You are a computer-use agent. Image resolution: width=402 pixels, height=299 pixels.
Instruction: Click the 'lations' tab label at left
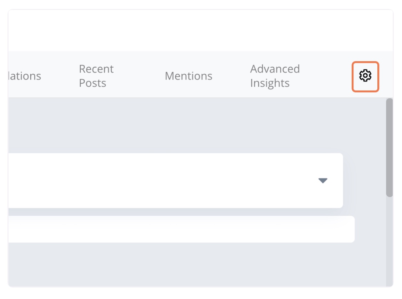tap(25, 76)
